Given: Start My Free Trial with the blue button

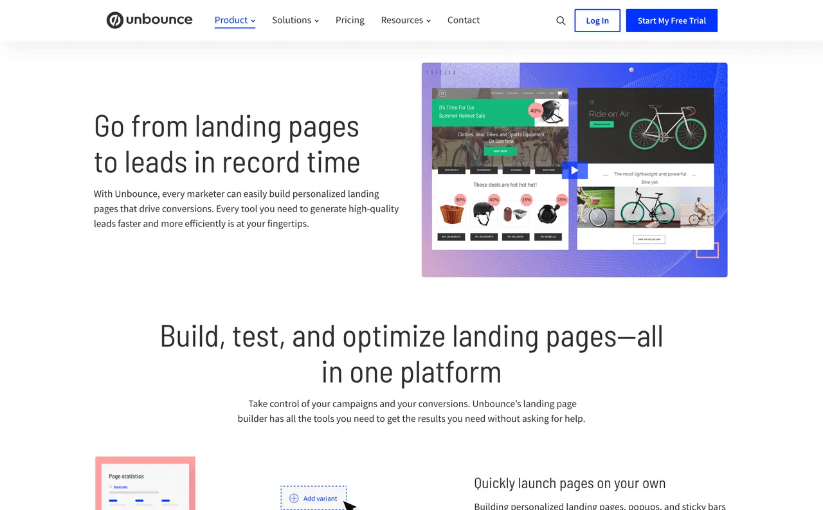Looking at the screenshot, I should [671, 20].
